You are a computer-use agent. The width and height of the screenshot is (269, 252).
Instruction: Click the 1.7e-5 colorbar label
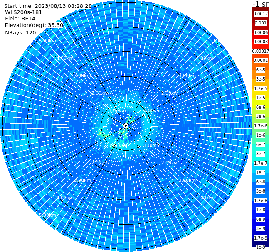point(261,88)
